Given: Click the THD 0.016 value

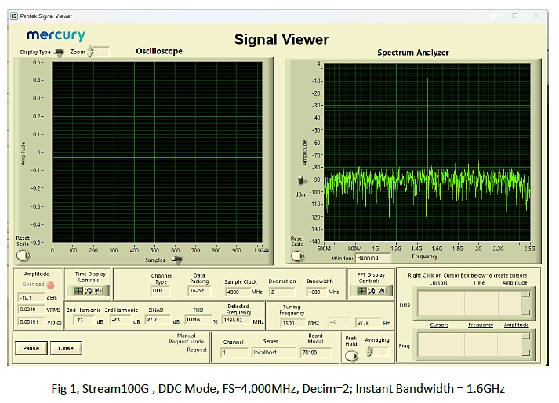Looking at the screenshot, I should (198, 320).
